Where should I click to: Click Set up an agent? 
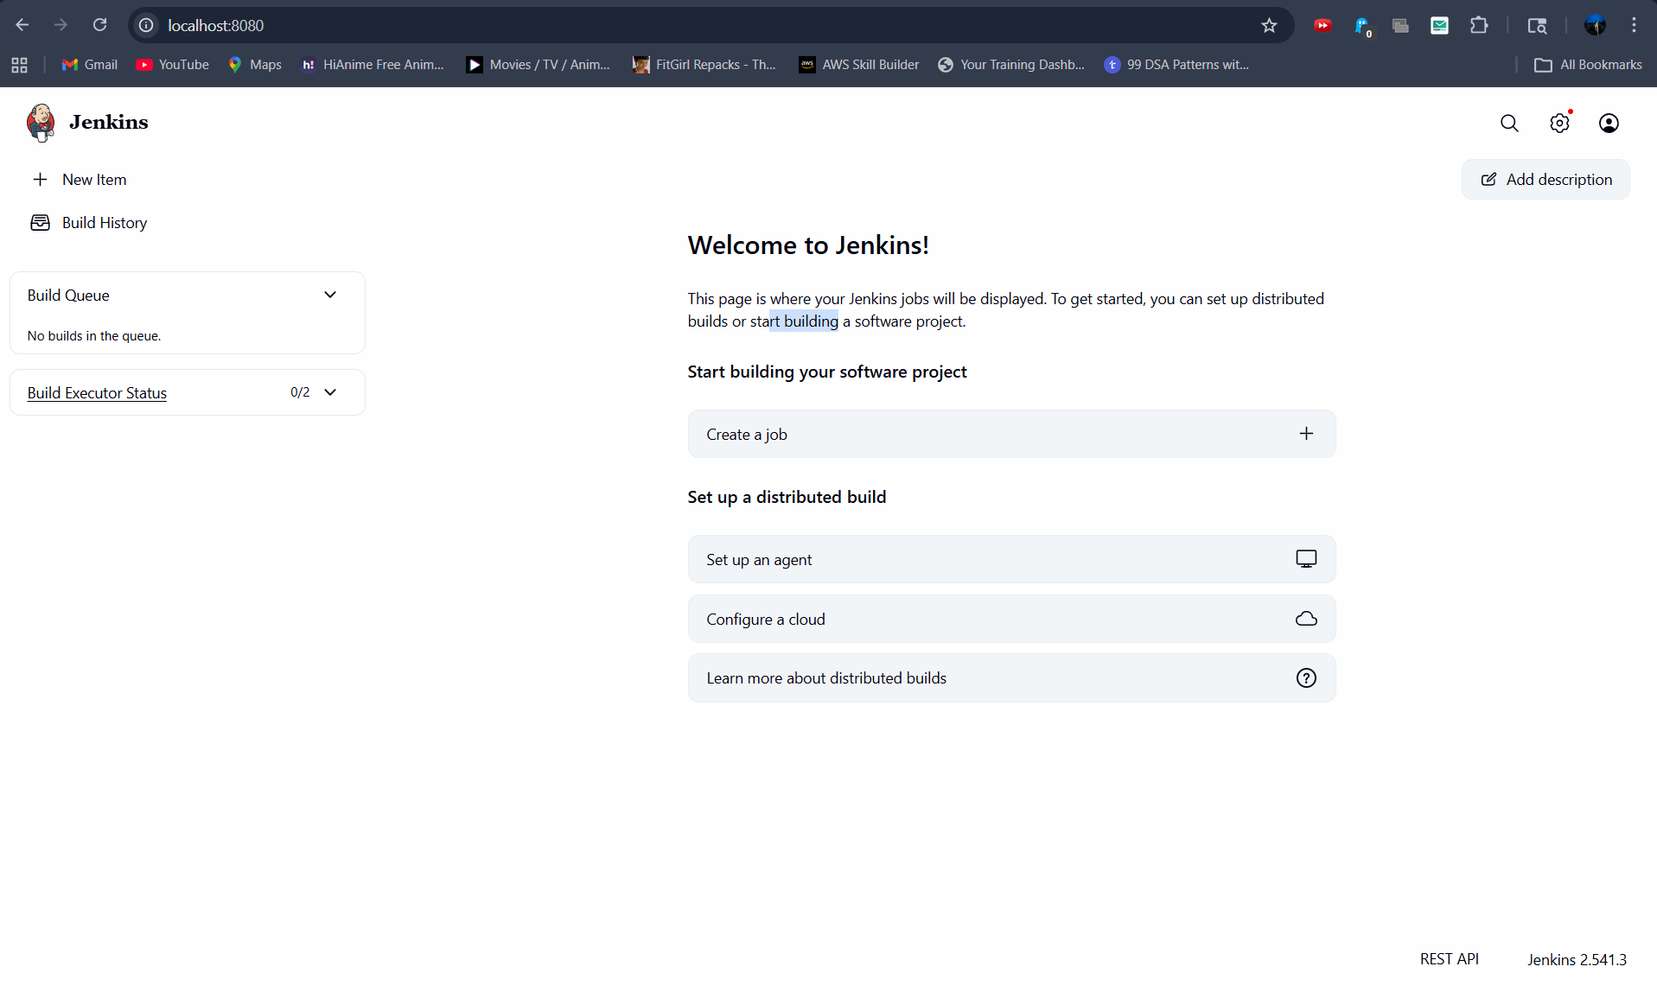point(1011,559)
